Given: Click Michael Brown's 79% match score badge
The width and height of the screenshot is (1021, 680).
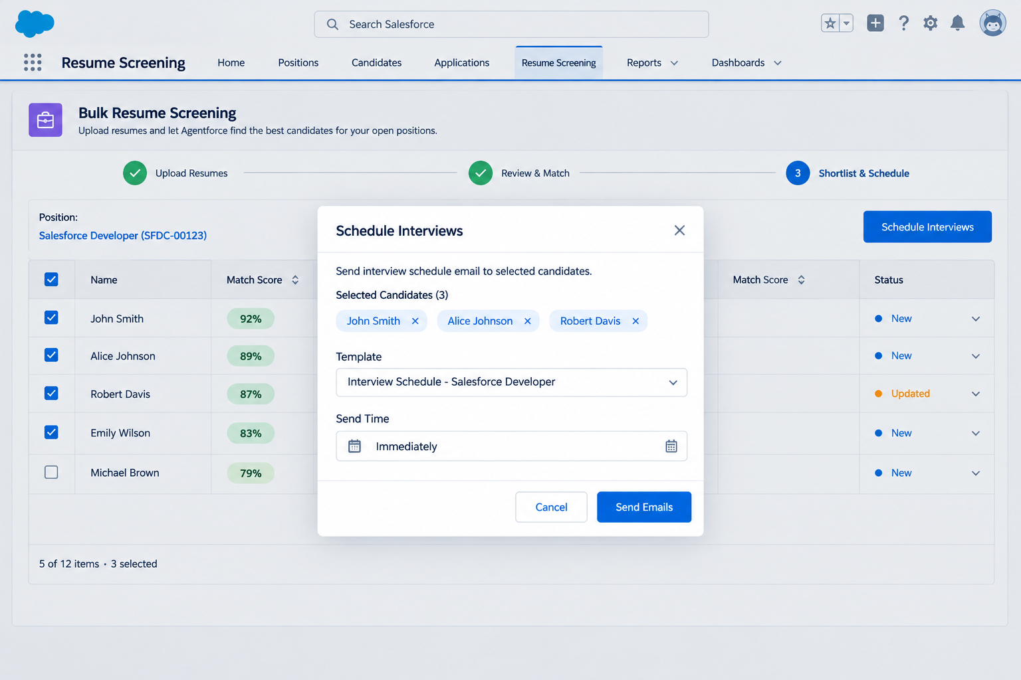Looking at the screenshot, I should coord(251,473).
